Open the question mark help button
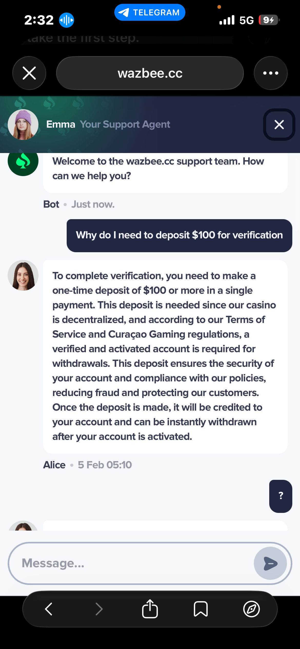Screen dimensions: 300x649 point(281,496)
